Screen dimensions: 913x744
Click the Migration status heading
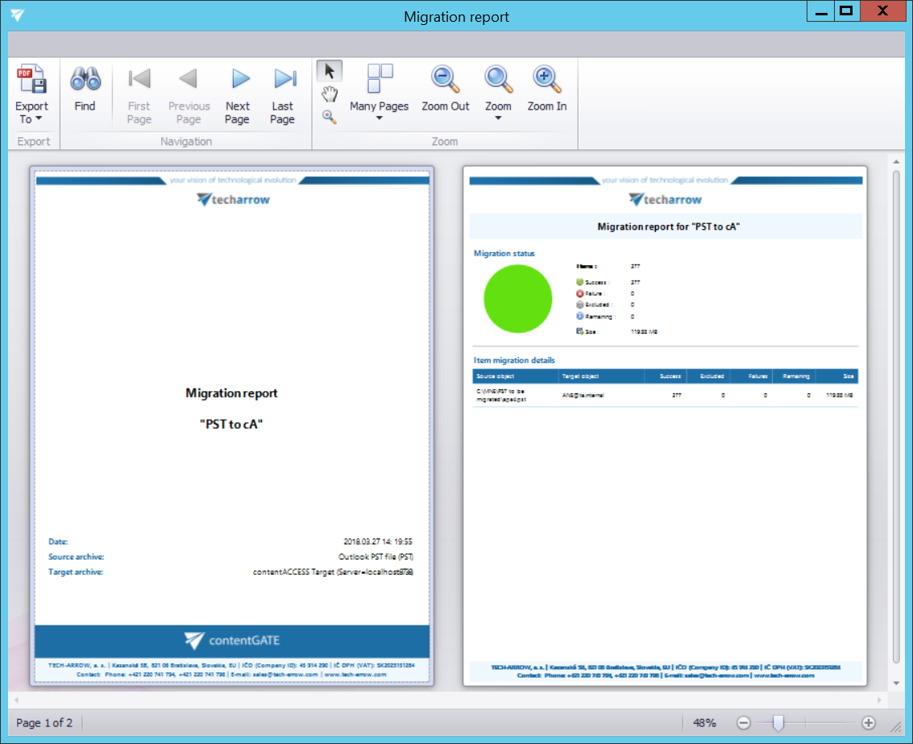(504, 253)
